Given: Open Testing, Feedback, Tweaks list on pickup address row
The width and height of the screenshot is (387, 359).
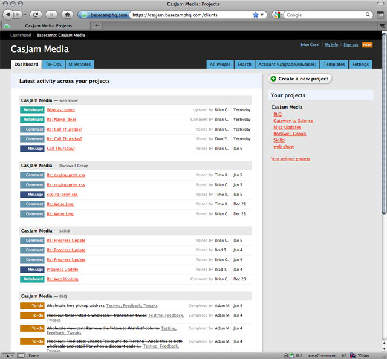Looking at the screenshot, I should click(x=132, y=306).
